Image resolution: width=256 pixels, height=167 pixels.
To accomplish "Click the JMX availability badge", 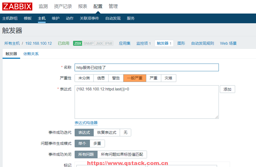I will pos(99,43).
